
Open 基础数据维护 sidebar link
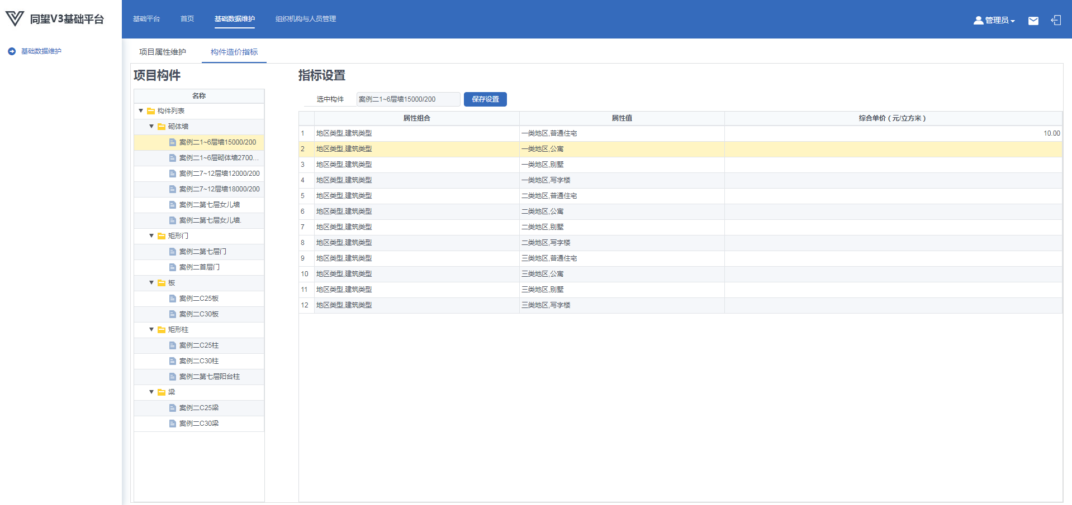[41, 51]
